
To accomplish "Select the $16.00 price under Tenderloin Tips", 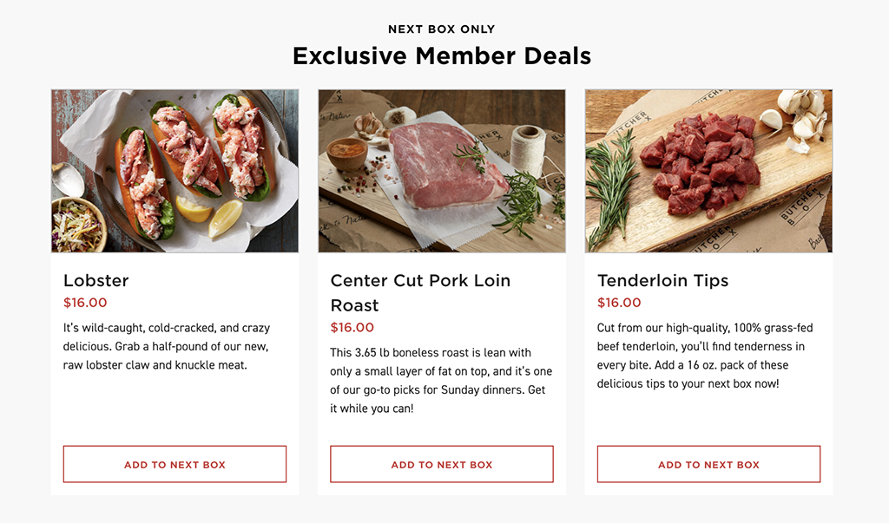I will coord(619,303).
